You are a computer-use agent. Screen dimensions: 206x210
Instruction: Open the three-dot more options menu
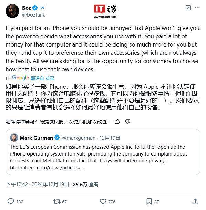(197, 8)
